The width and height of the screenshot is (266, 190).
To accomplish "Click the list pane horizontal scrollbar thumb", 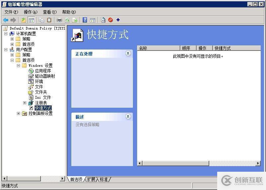I will point(176,163).
